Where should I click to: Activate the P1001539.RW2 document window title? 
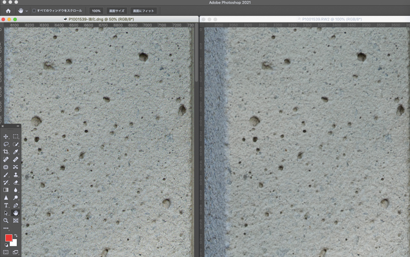click(x=332, y=19)
